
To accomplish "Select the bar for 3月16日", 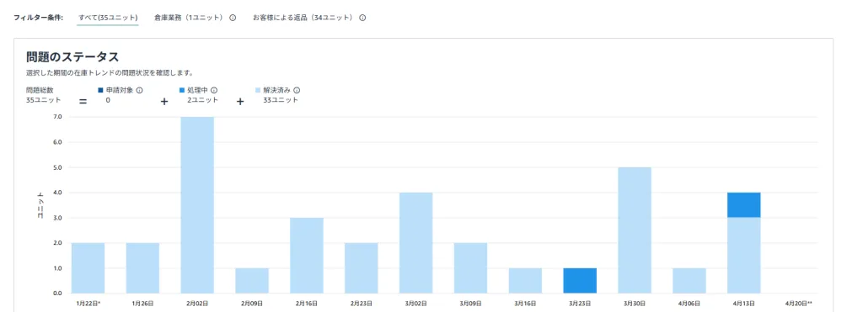I will pyautogui.click(x=525, y=281).
